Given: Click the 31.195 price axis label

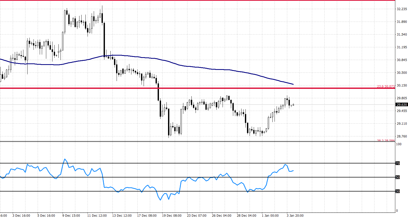Looking at the screenshot, I should coord(402,47).
